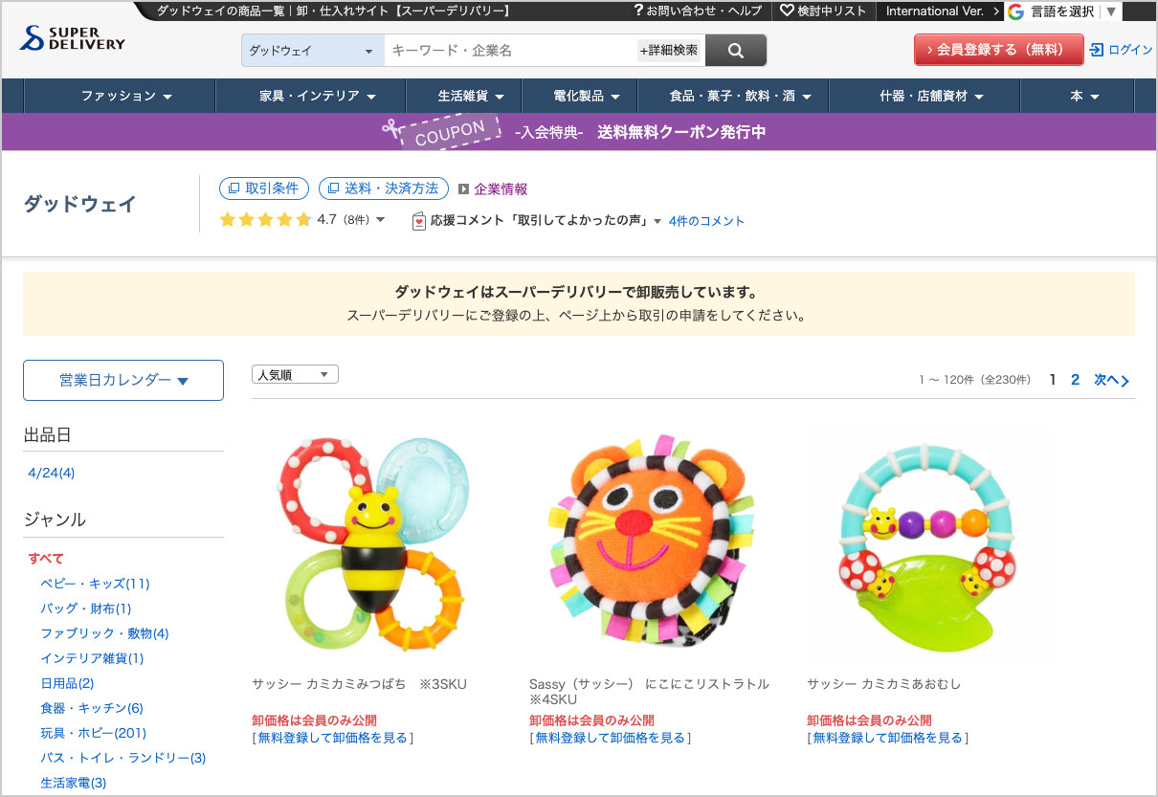Expand the 応援コメント dropdown arrow
The width and height of the screenshot is (1158, 797).
(657, 221)
